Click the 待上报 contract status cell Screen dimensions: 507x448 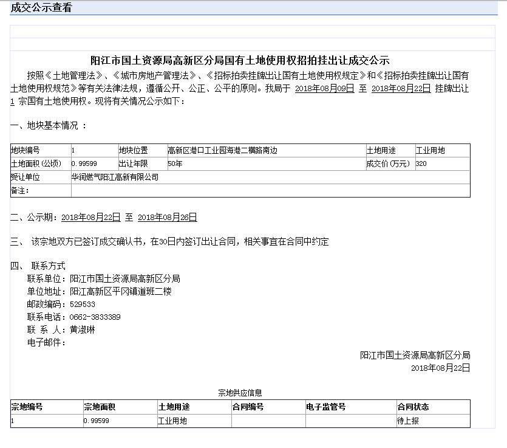[x=408, y=421]
